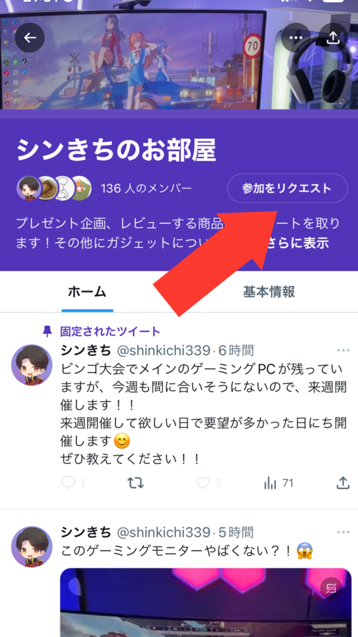Tap the member avatars group
358x637 pixels.
(53, 188)
